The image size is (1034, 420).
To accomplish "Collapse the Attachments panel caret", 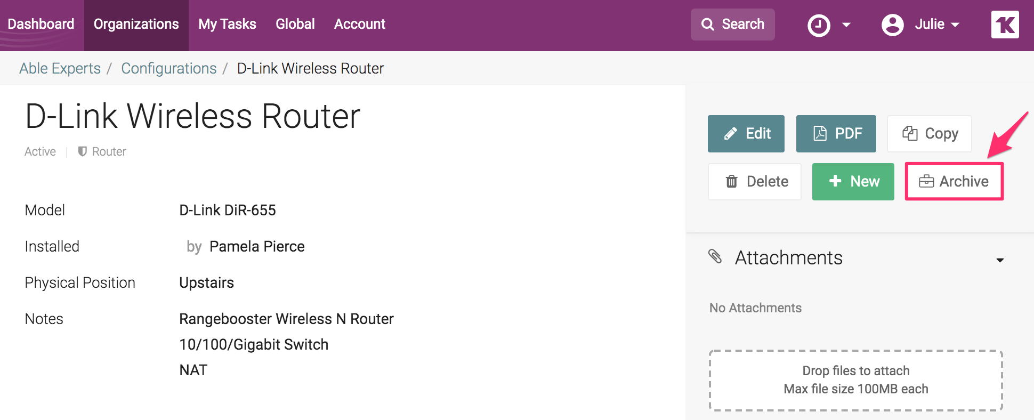I will click(1000, 260).
